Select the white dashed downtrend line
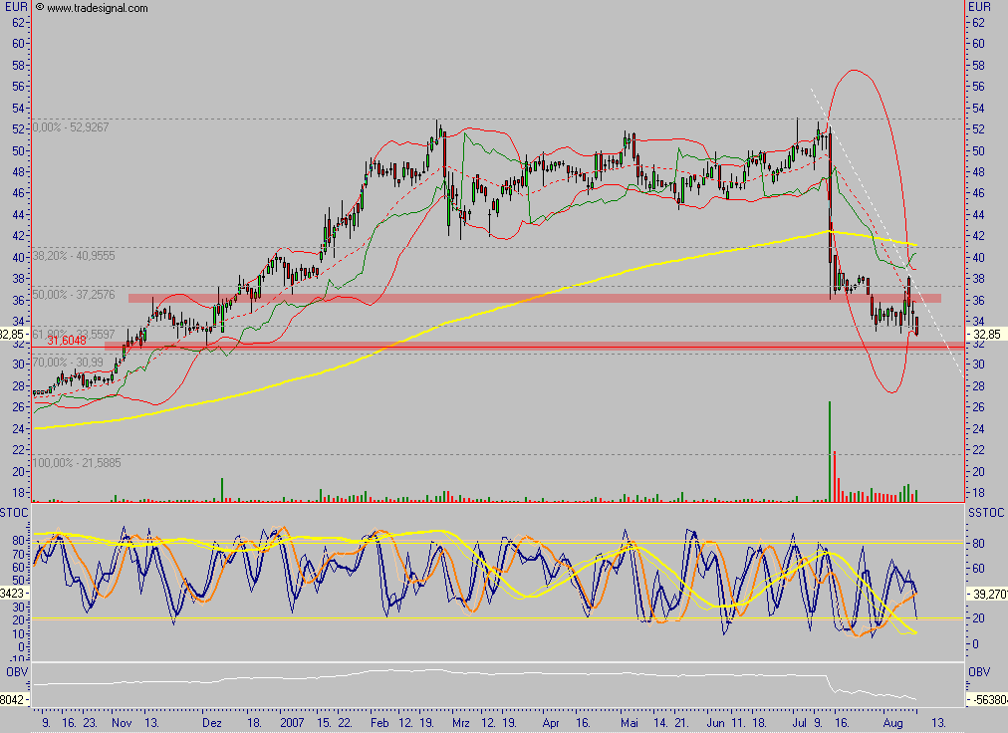The image size is (1008, 733). 887,233
